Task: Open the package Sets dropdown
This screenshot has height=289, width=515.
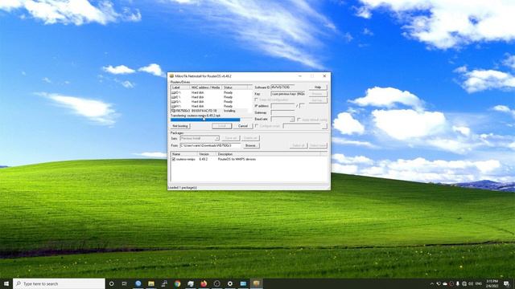Action: click(200, 138)
